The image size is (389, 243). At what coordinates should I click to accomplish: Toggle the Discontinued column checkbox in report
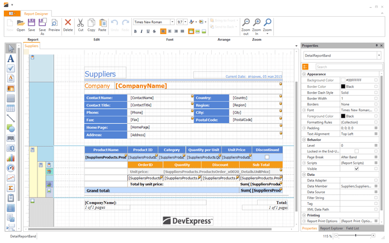coord(267,157)
